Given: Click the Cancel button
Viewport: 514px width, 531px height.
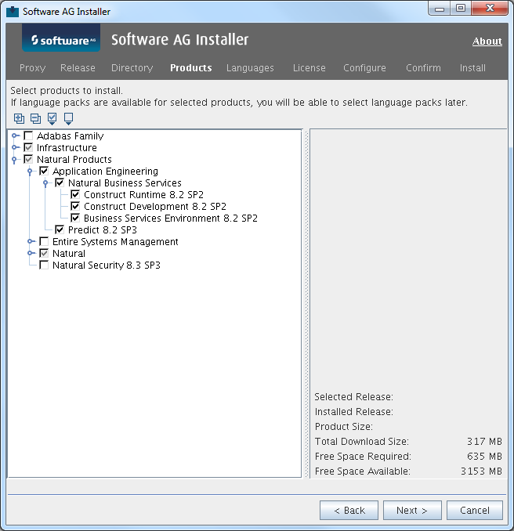Looking at the screenshot, I should click(x=474, y=510).
